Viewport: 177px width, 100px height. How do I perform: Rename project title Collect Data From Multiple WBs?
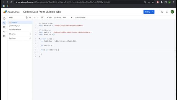click(x=42, y=12)
